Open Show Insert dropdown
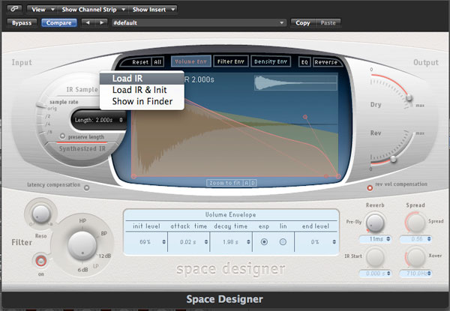This screenshot has height=311, width=450. (153, 10)
